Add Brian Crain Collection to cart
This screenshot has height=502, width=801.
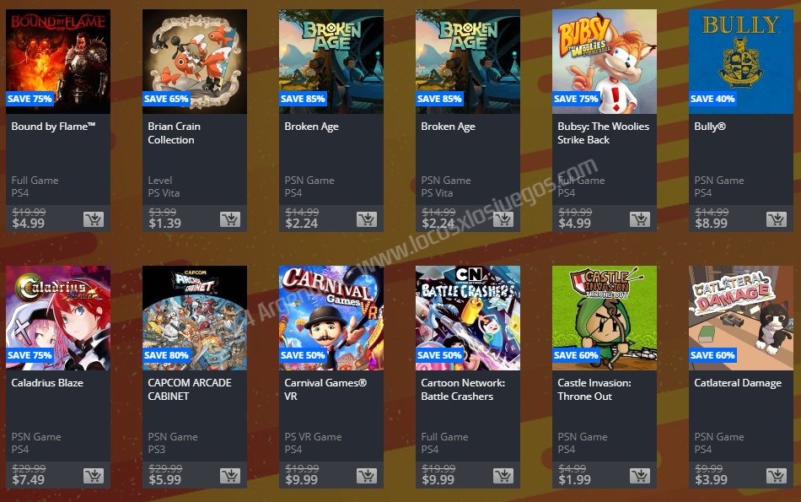pyautogui.click(x=230, y=219)
